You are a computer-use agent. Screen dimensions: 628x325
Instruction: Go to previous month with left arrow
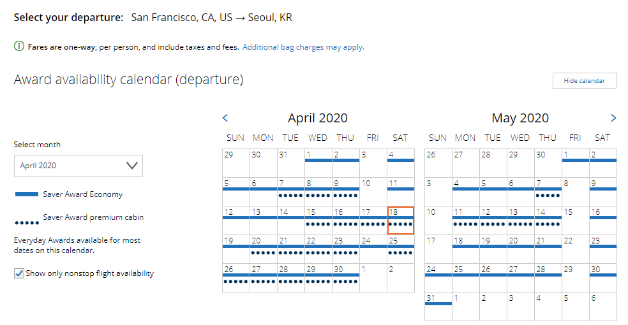click(225, 118)
